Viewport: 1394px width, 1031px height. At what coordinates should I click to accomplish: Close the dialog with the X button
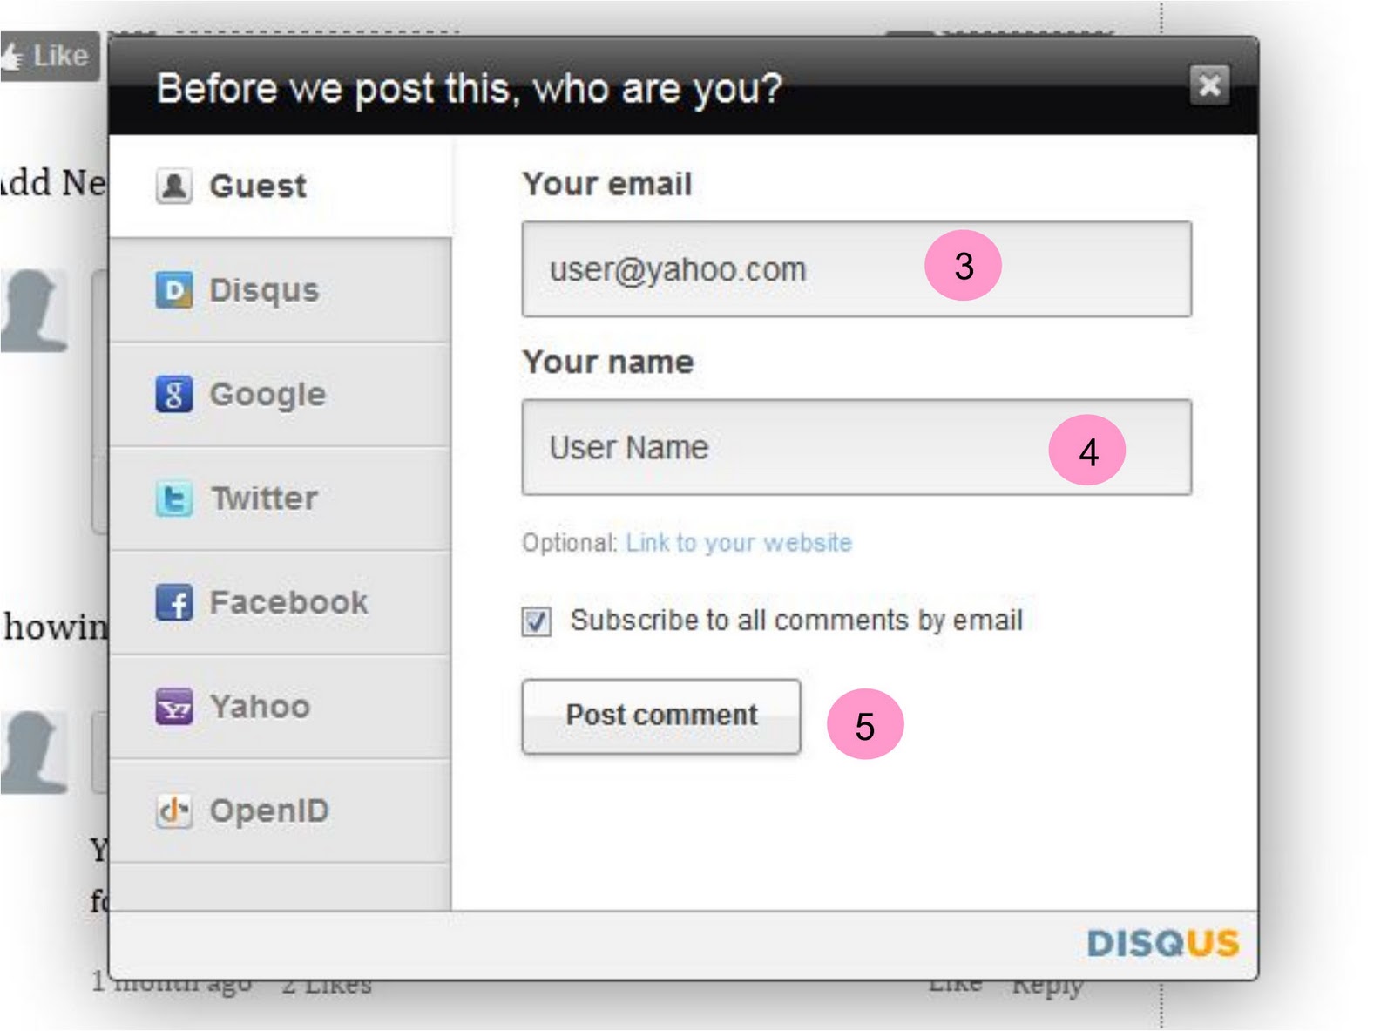[1209, 85]
